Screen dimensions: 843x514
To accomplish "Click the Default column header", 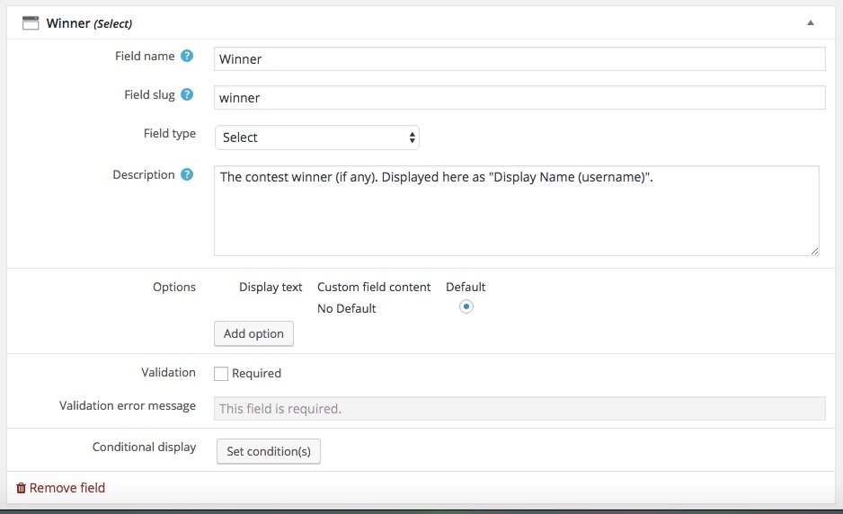I will (x=466, y=288).
